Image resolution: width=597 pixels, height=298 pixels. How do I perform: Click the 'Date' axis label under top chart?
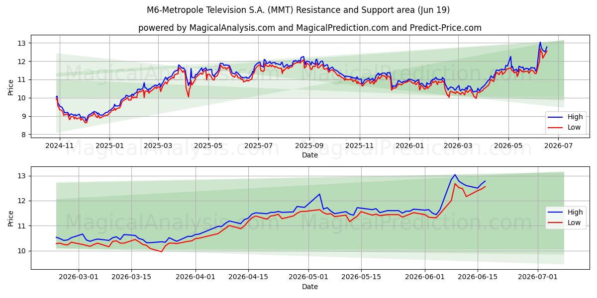click(309, 155)
